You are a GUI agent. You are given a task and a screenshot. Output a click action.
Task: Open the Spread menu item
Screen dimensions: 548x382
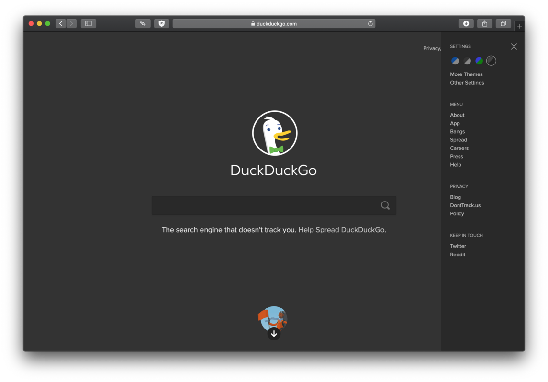tap(458, 140)
